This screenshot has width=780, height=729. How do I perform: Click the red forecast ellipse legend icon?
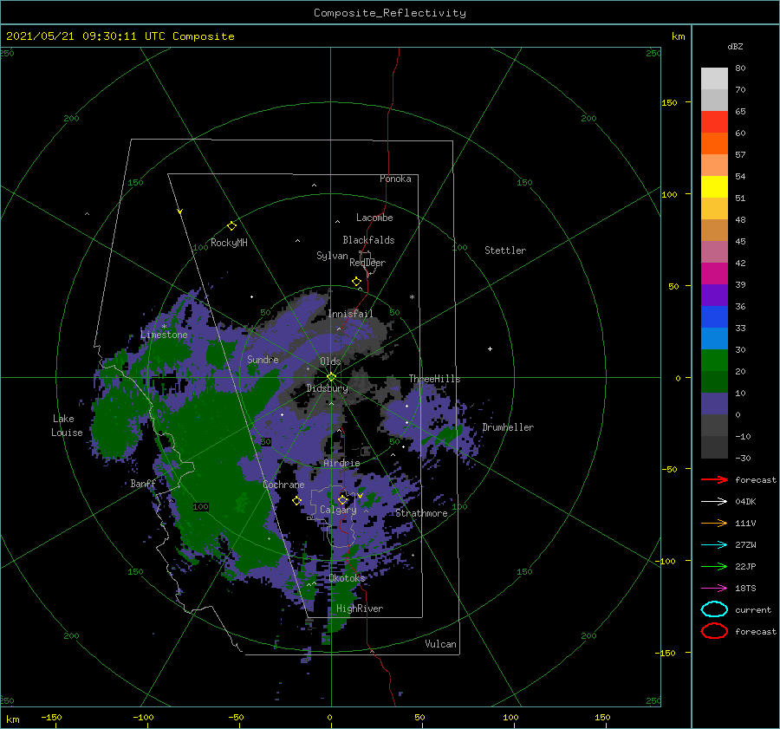pyautogui.click(x=714, y=631)
